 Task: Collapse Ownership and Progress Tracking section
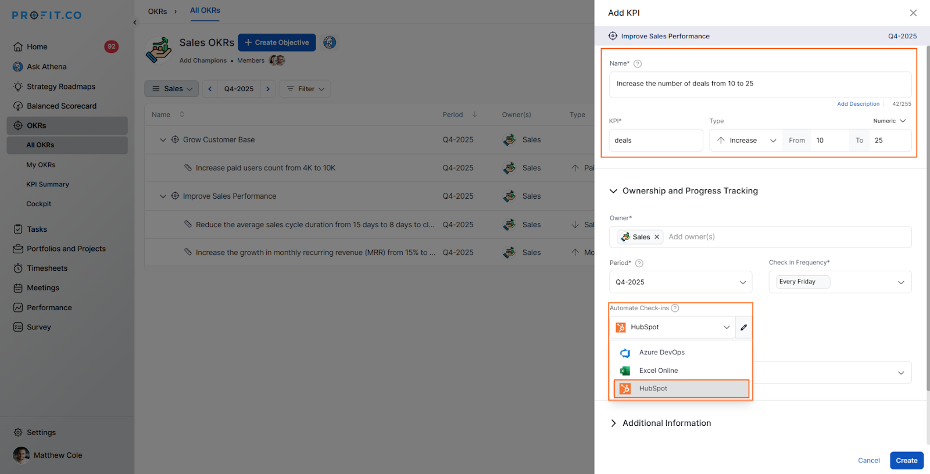[x=613, y=191]
